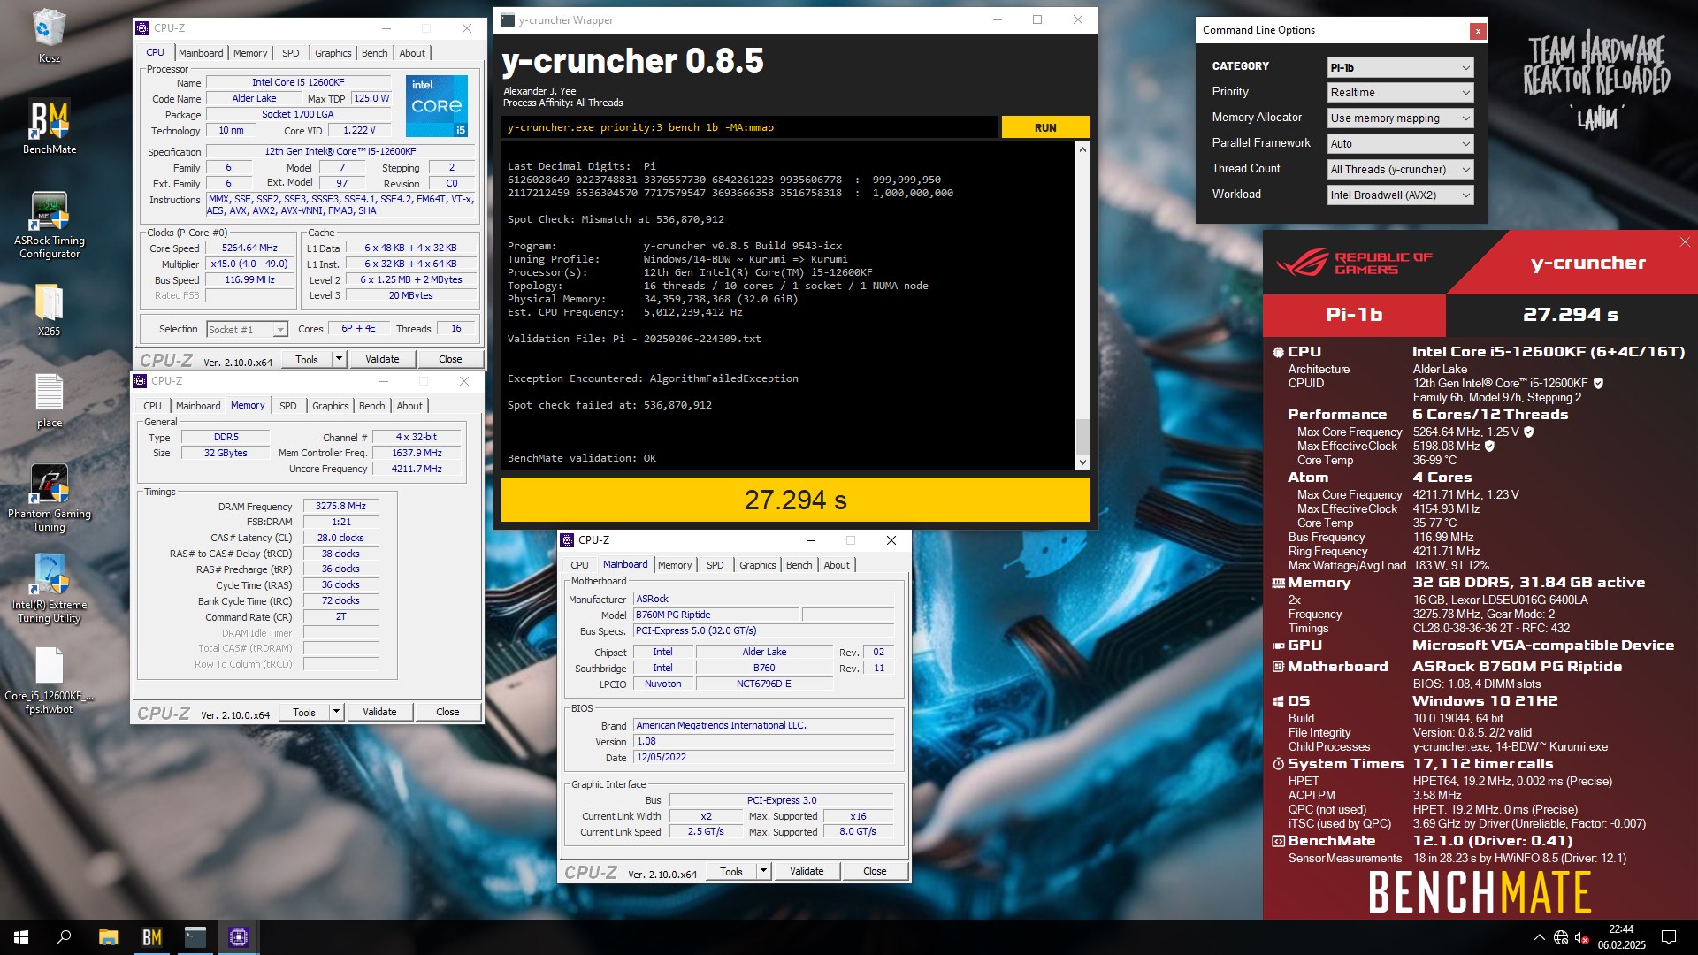Launch Intel Extreme Tuning Utility icon

pyautogui.click(x=49, y=589)
